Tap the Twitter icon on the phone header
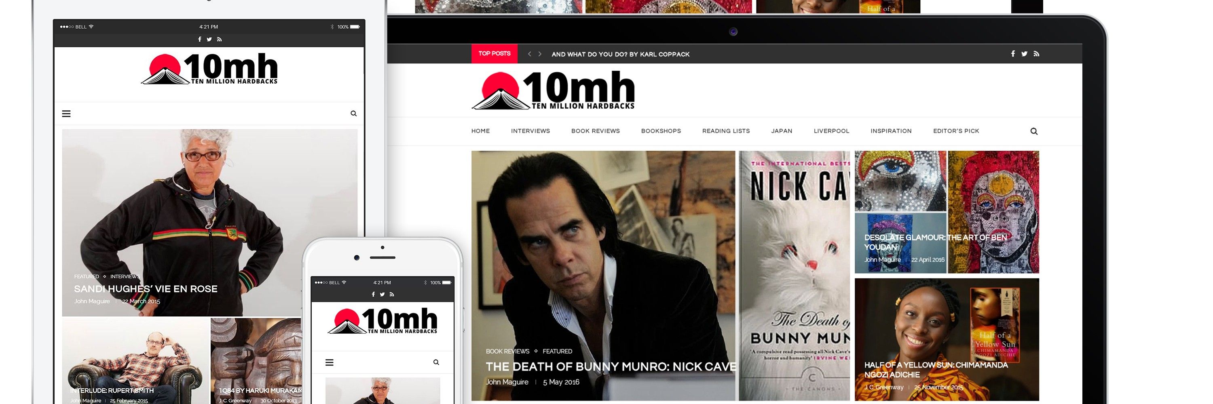The height and width of the screenshot is (404, 1213). click(382, 295)
